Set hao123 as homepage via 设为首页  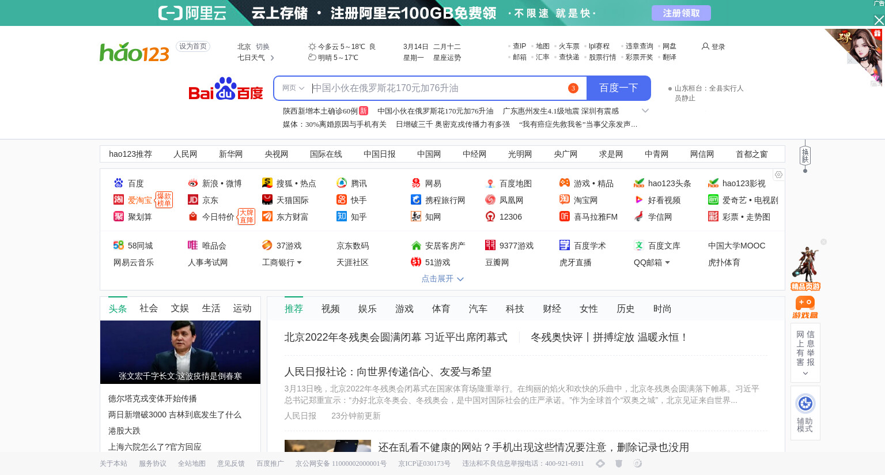(x=193, y=47)
